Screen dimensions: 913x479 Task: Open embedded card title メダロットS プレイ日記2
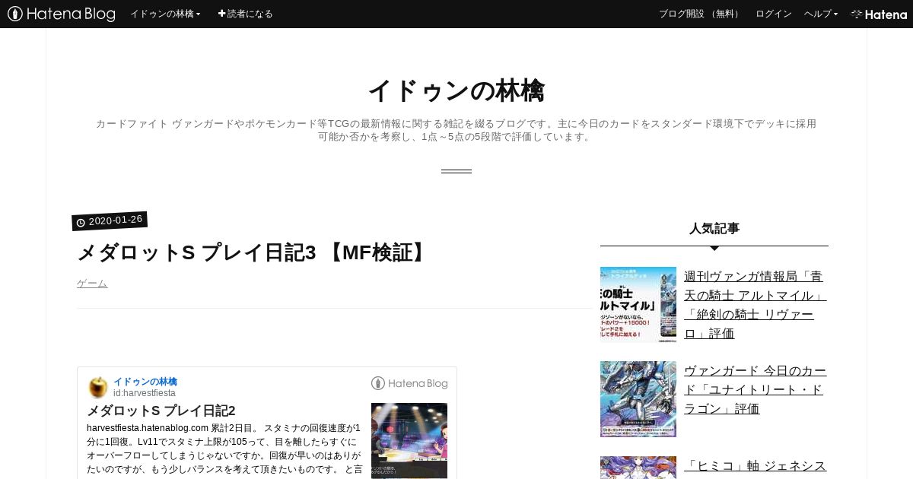(161, 411)
